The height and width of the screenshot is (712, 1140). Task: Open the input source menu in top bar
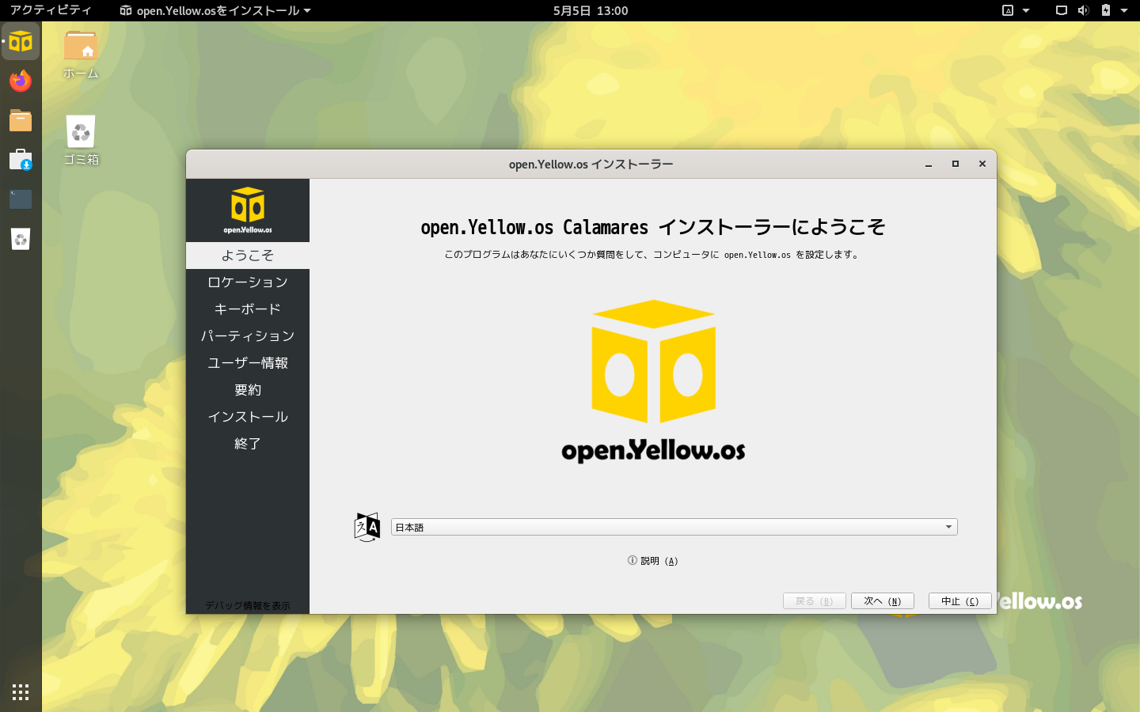(1016, 10)
